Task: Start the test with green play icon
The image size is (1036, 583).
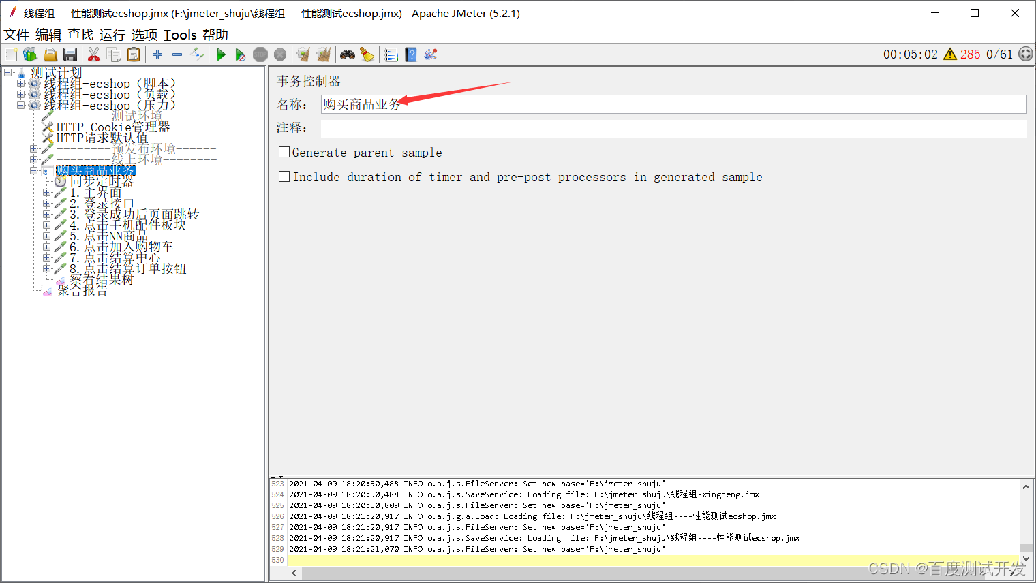Action: coord(221,54)
